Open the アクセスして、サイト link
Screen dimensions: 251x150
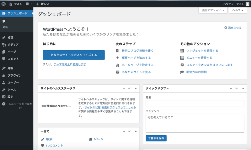pos(123,107)
